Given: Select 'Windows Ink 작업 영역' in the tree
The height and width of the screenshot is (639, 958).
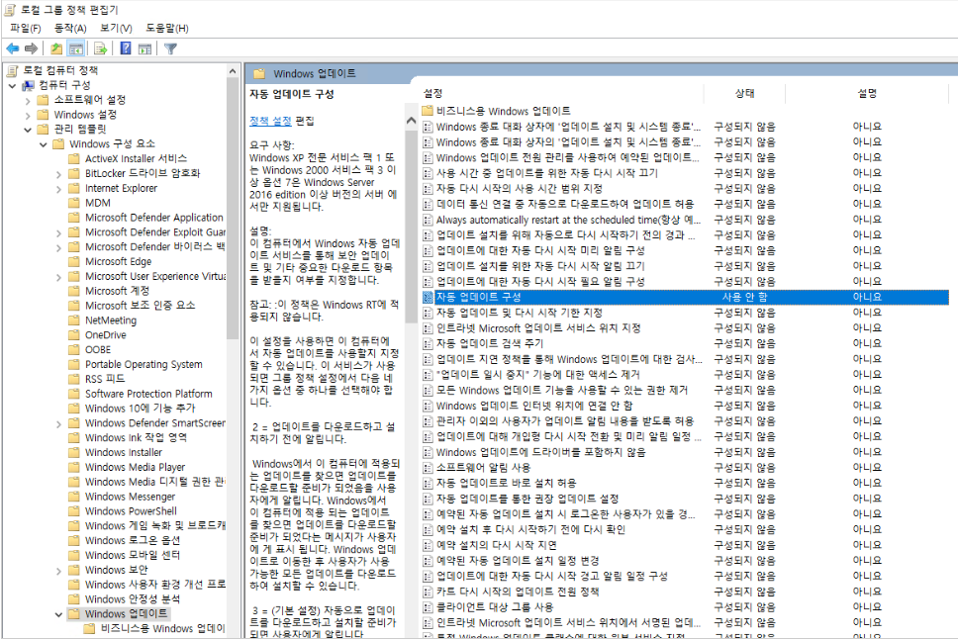Looking at the screenshot, I should pos(136,437).
